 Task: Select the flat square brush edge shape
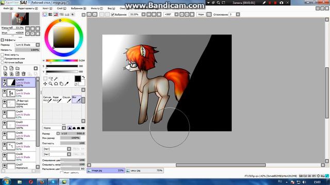tap(83, 128)
